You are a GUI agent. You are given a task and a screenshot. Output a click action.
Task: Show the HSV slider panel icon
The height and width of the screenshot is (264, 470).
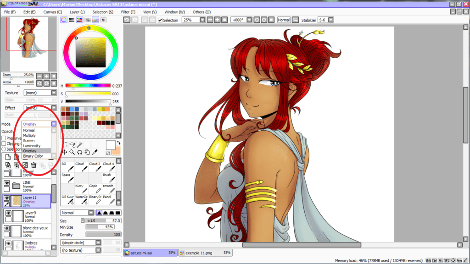click(79, 20)
